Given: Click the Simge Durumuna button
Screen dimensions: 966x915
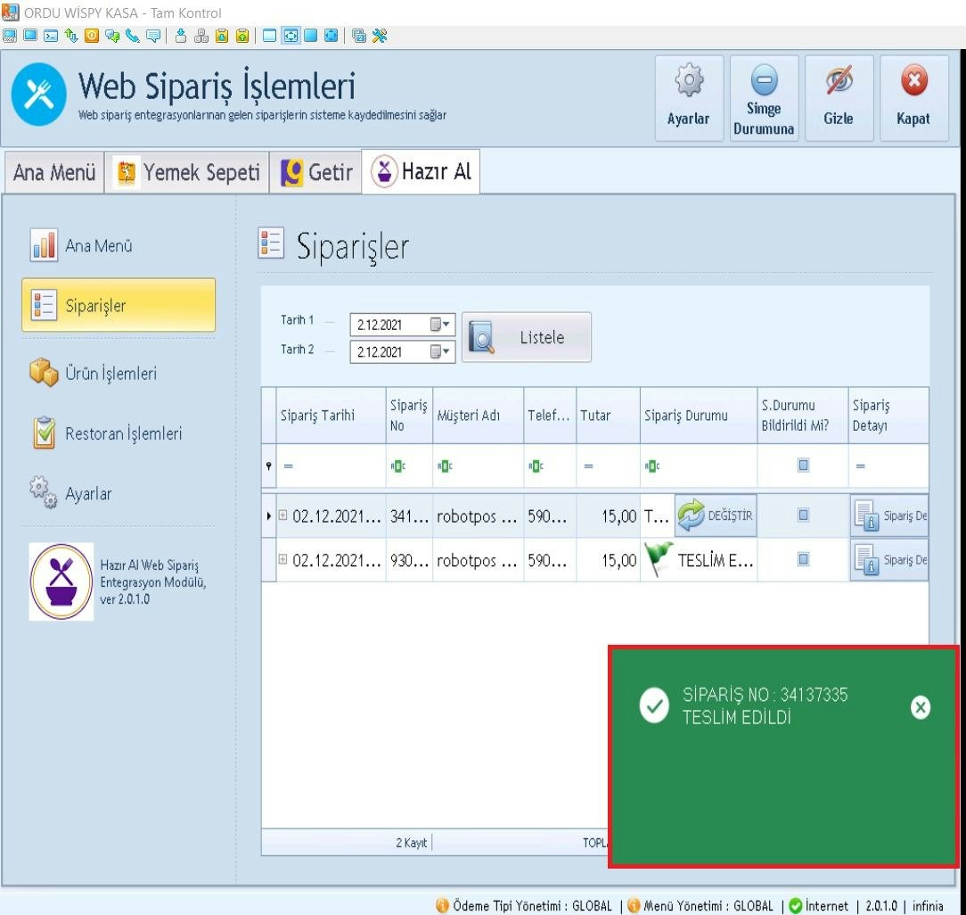Looking at the screenshot, I should coord(764,98).
